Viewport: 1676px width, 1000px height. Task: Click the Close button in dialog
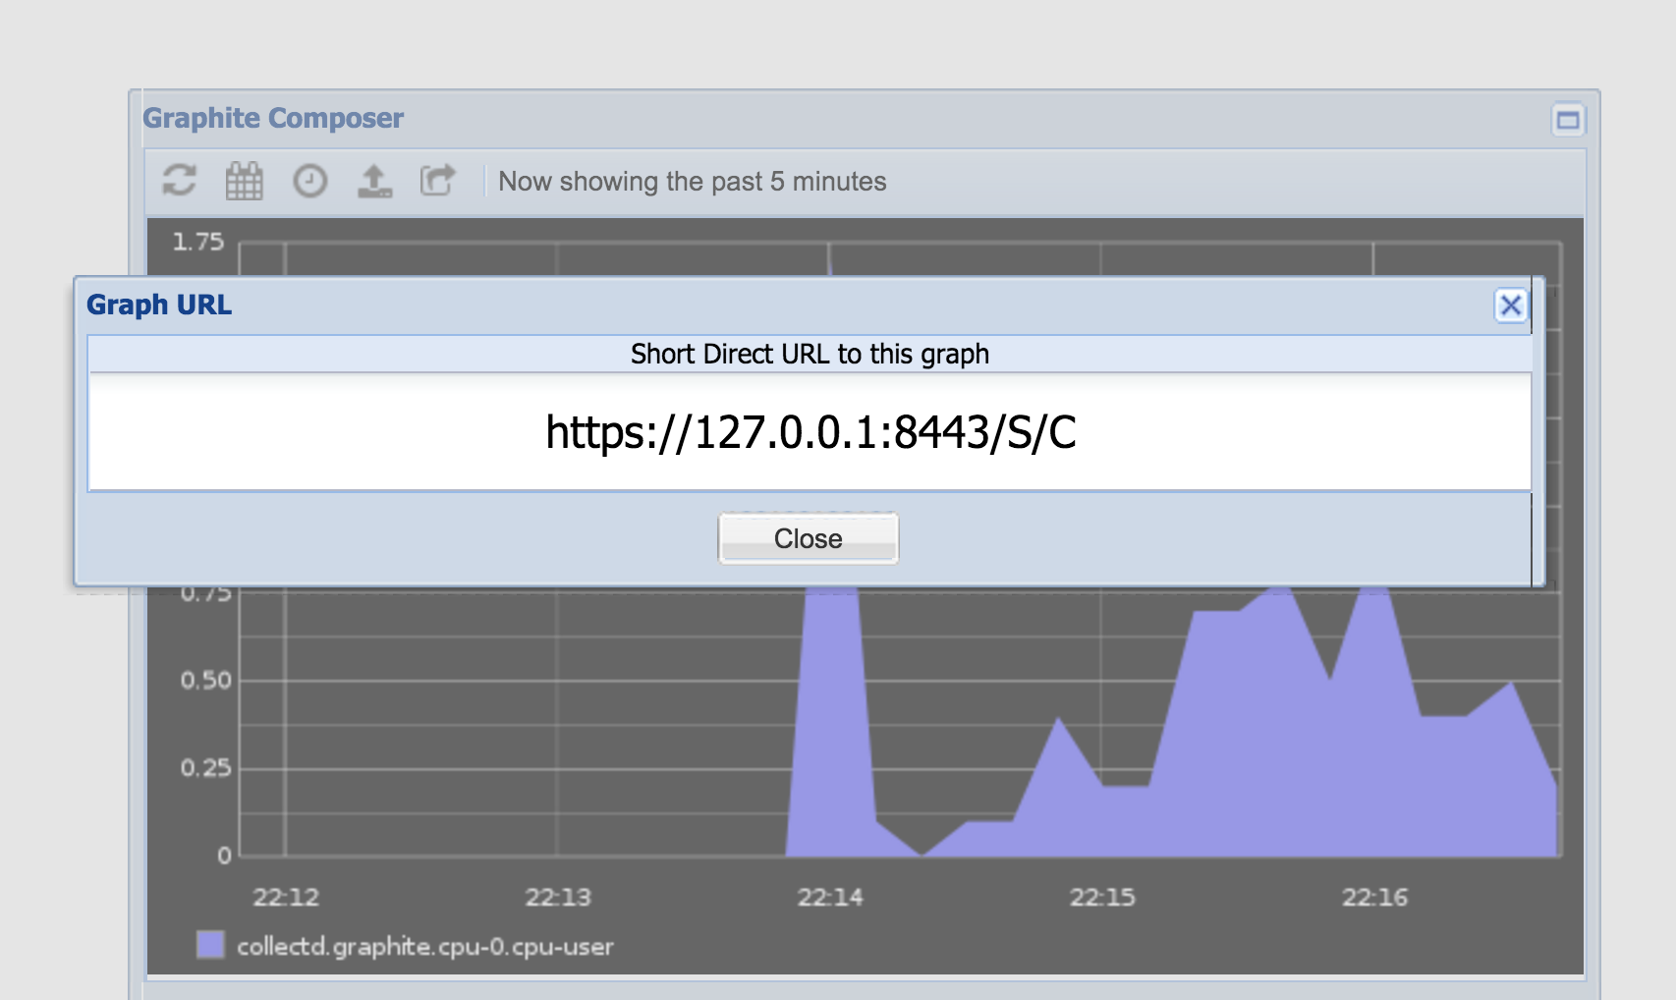[x=809, y=538]
